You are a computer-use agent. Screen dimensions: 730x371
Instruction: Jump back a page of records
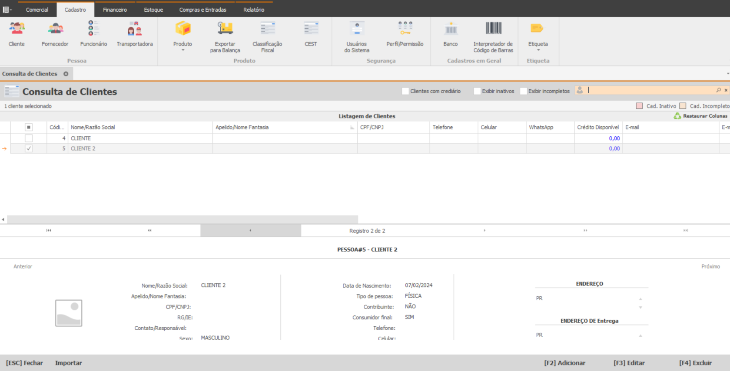click(x=149, y=230)
